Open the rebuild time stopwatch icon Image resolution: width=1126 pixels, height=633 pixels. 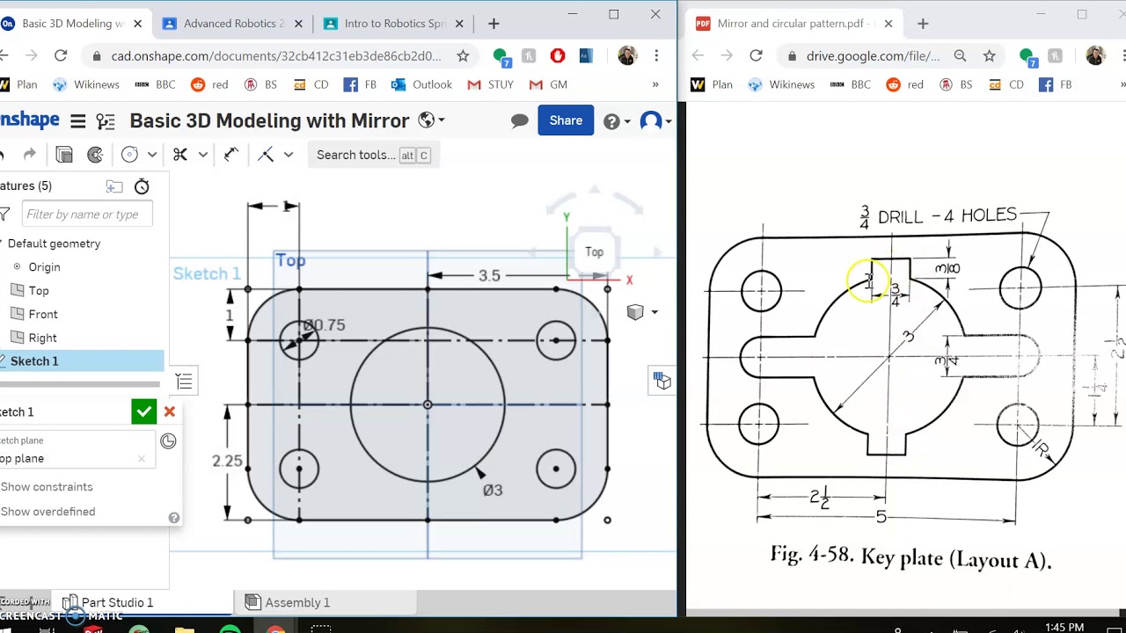point(142,186)
